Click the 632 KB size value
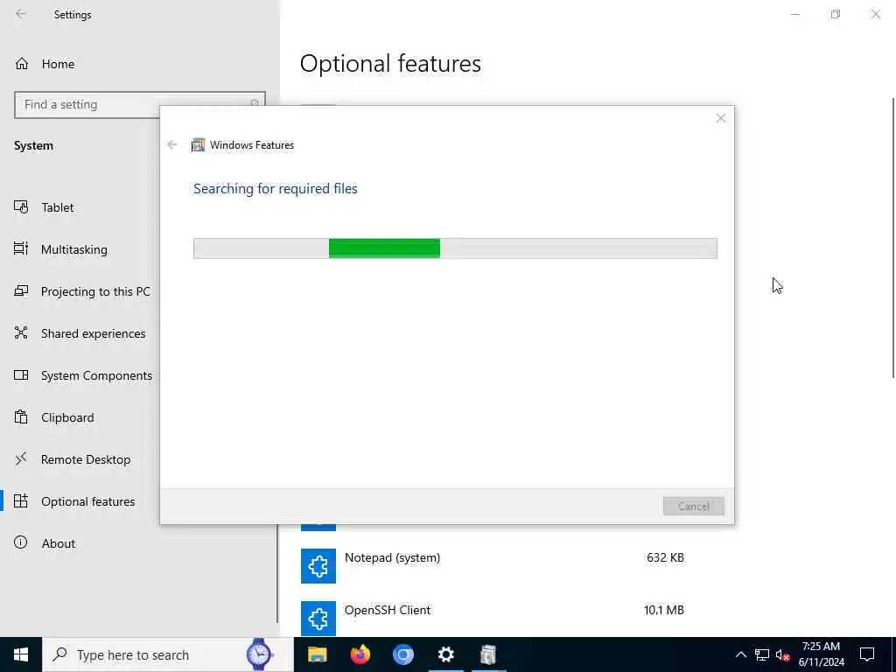Screen dimensions: 896x672 [665, 557]
